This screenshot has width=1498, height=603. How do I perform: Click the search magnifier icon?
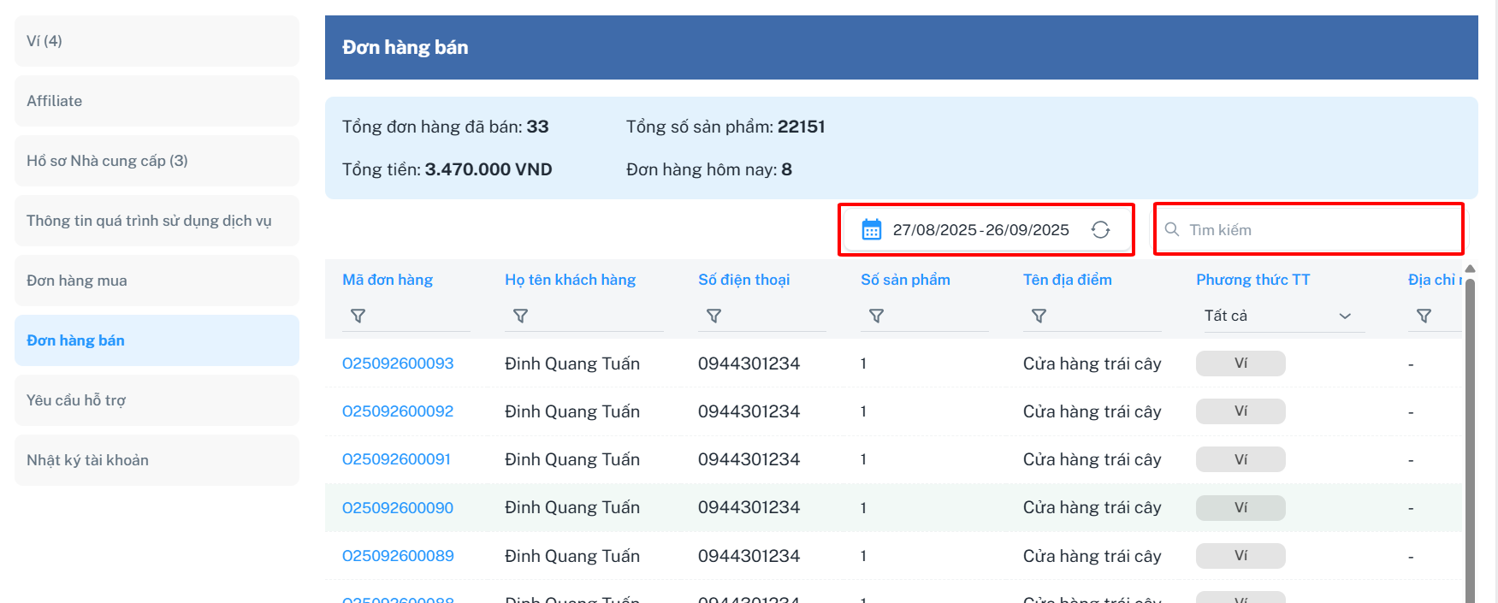pyautogui.click(x=1172, y=230)
